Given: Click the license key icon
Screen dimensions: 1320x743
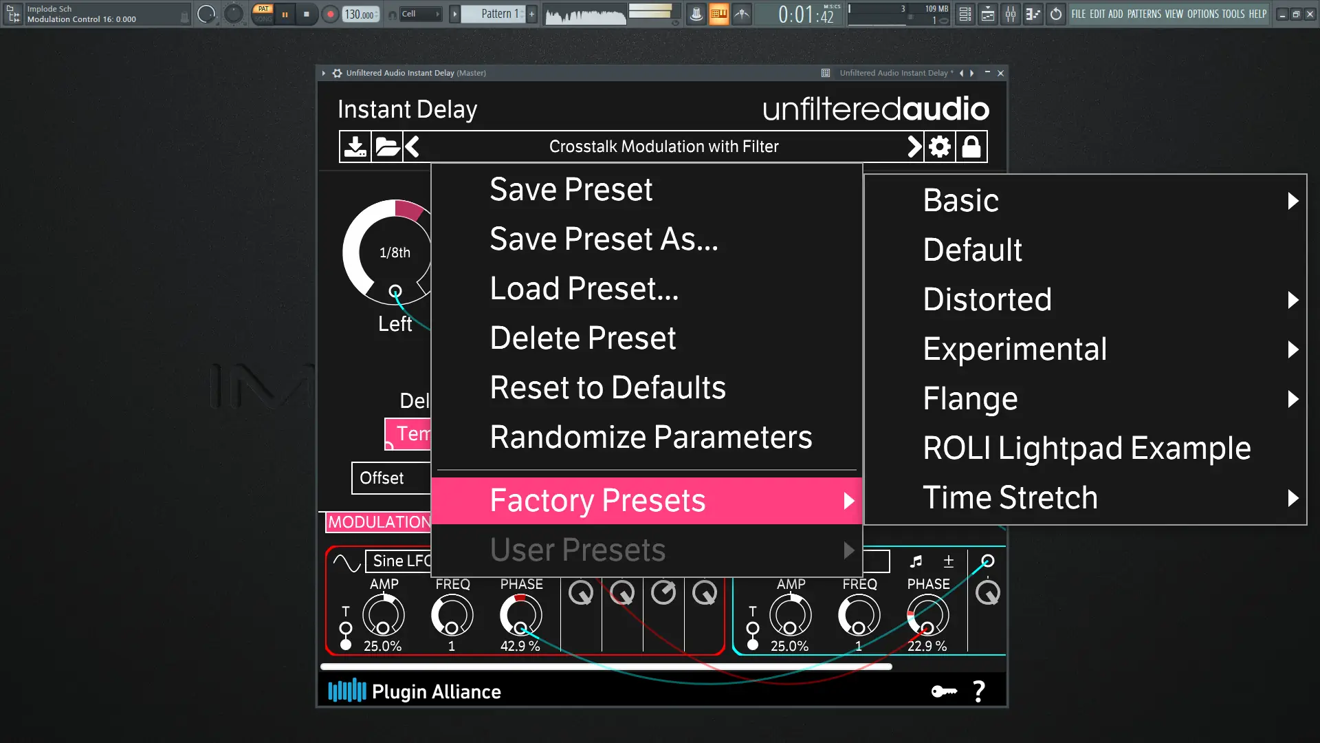Looking at the screenshot, I should (944, 691).
